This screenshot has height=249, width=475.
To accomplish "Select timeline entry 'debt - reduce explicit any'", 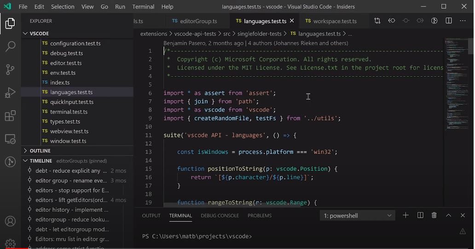I will tap(77, 170).
